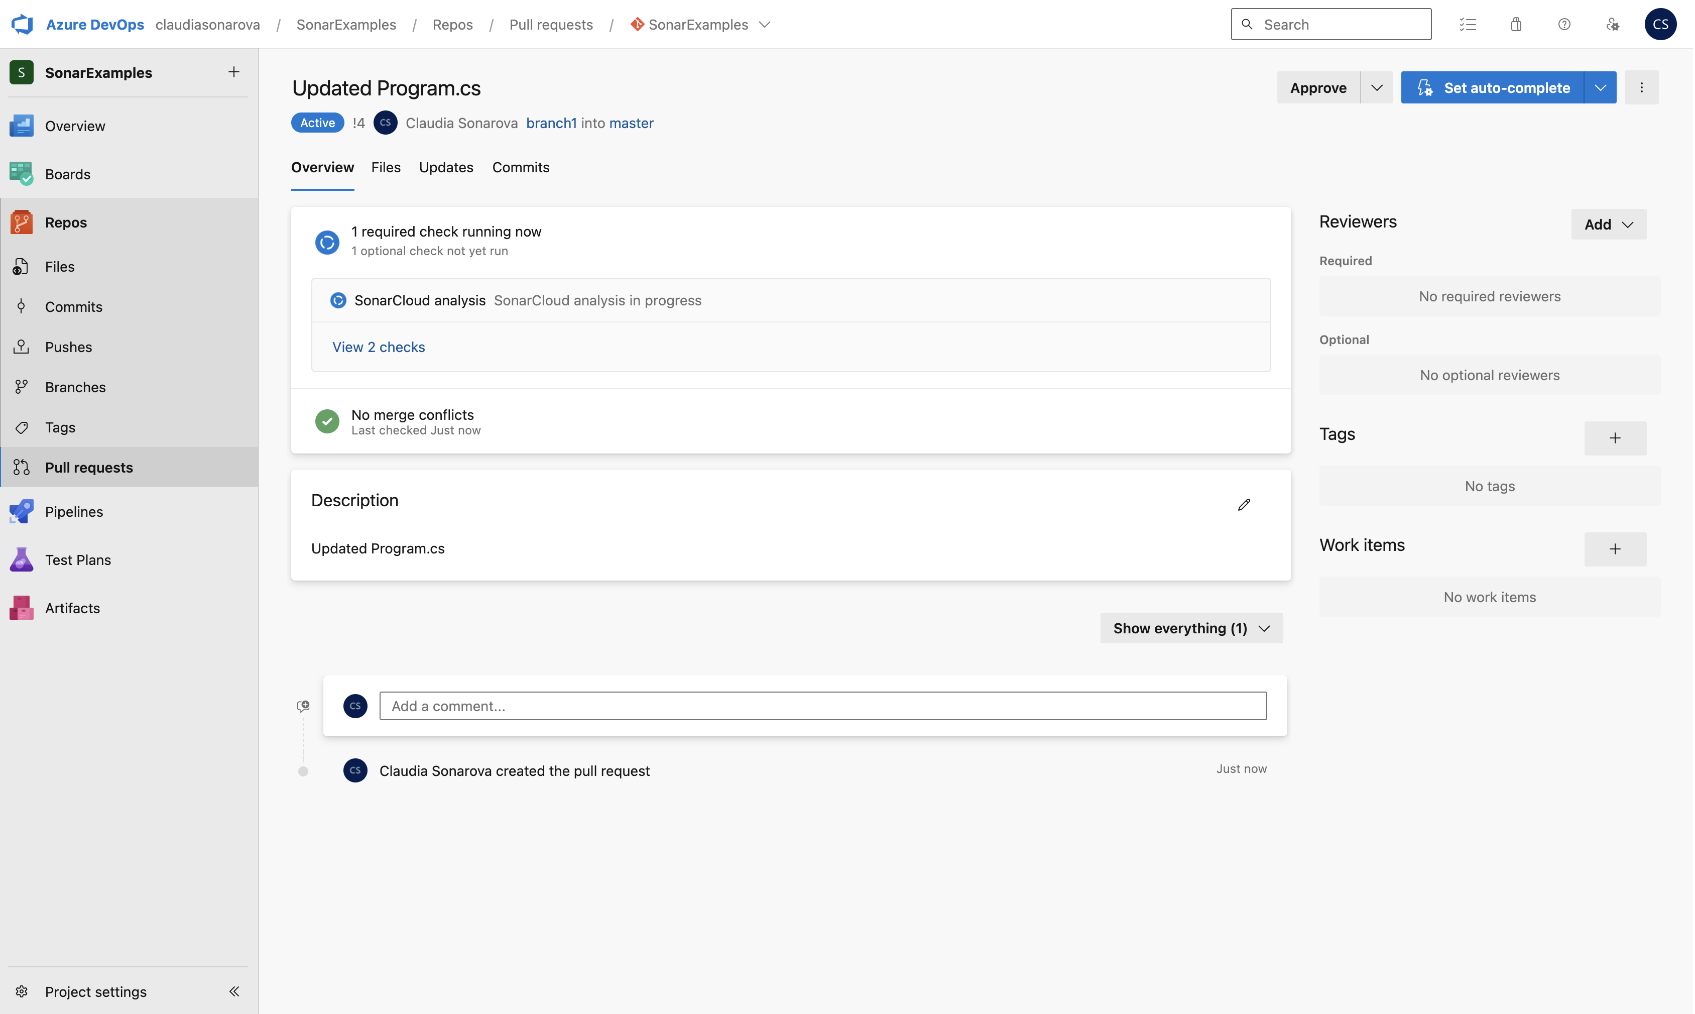Viewport: 1695px width, 1014px height.
Task: Click the 'No tags' text
Action: (1490, 487)
